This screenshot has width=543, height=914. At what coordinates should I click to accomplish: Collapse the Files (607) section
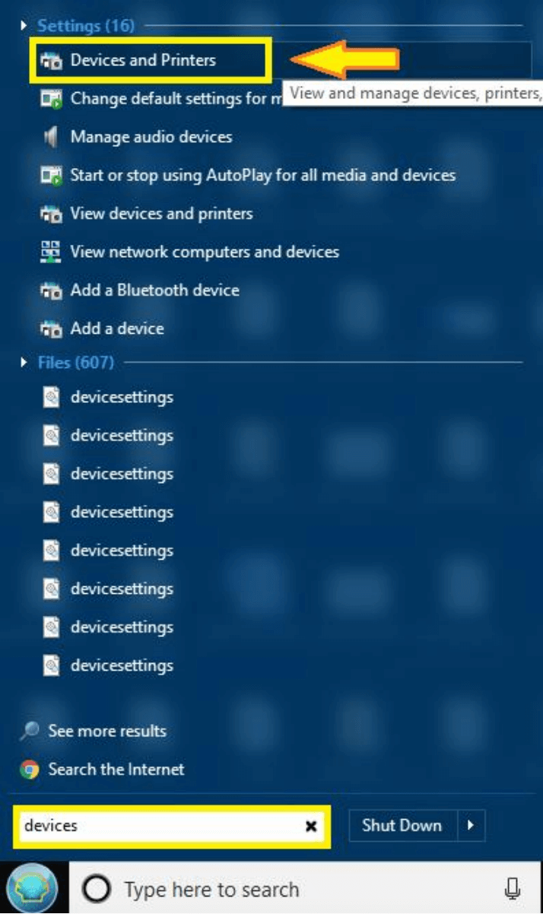point(24,363)
